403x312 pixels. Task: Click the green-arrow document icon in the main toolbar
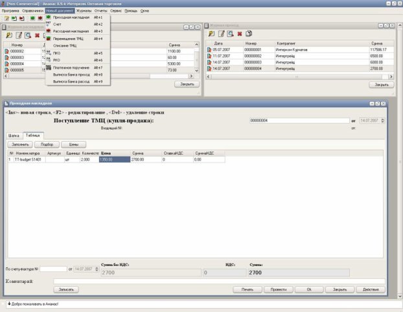[x=14, y=18]
